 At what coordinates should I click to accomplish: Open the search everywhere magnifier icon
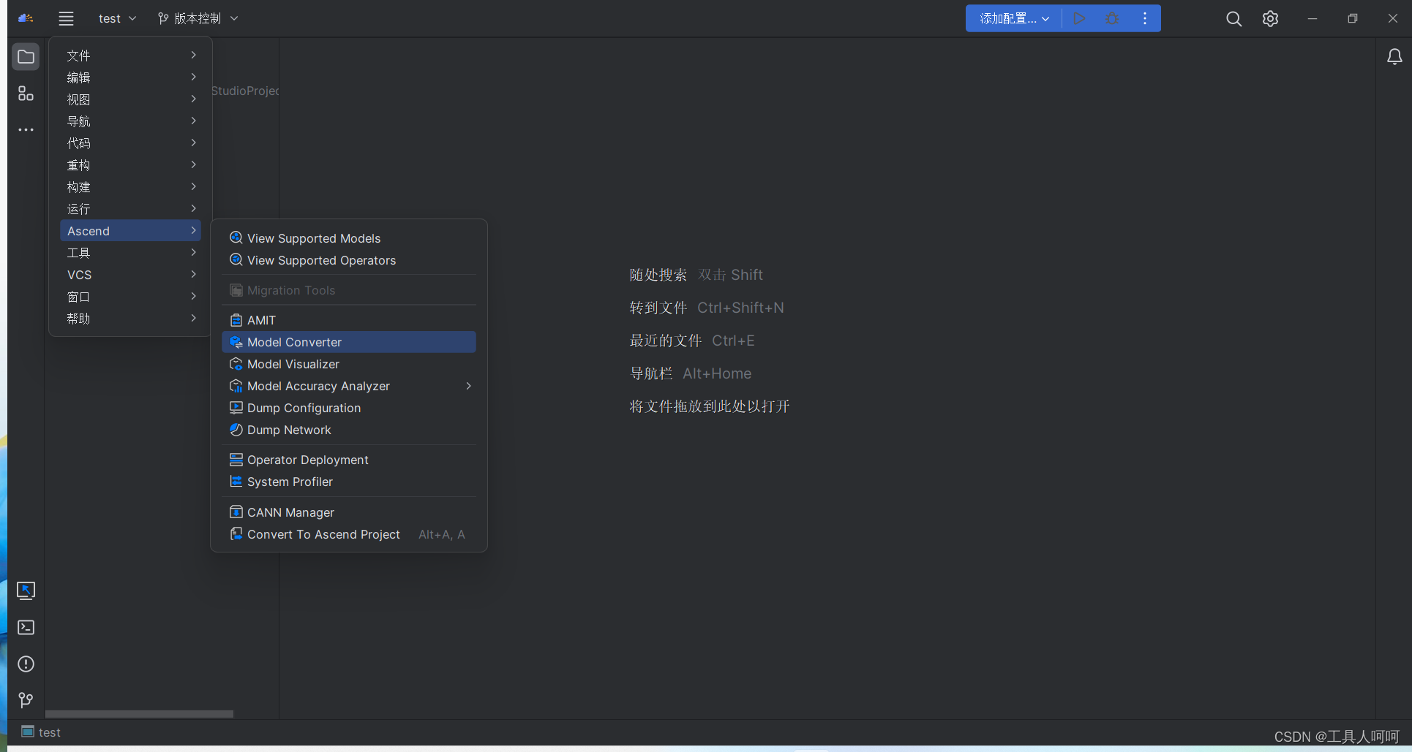click(1233, 19)
